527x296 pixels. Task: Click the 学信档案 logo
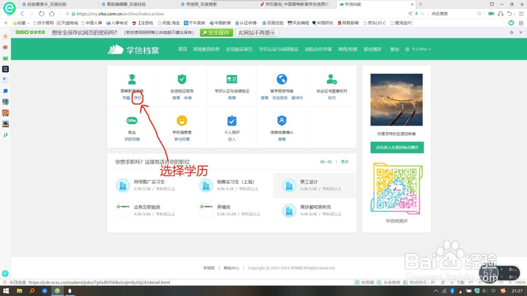coord(133,49)
